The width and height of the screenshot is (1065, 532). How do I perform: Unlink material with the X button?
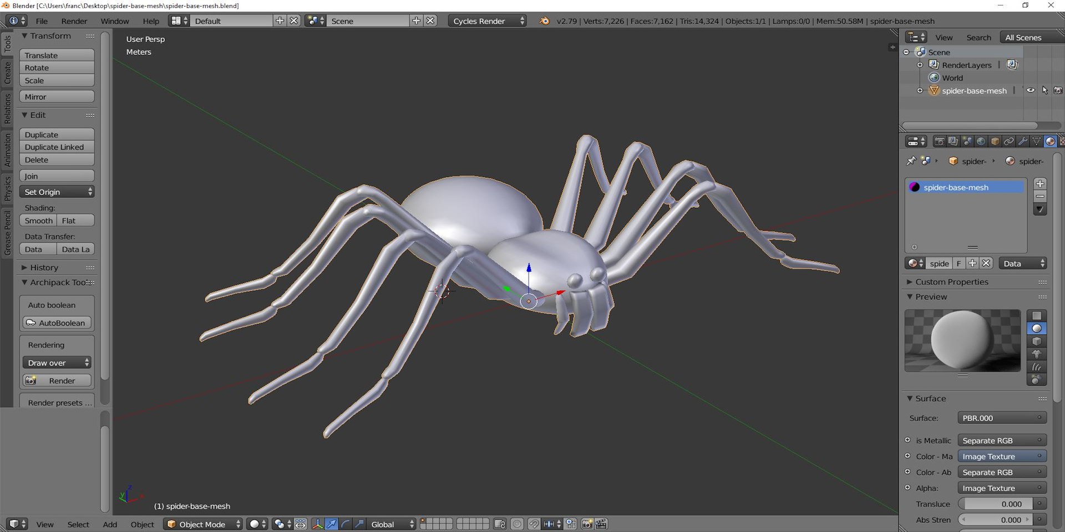[986, 263]
